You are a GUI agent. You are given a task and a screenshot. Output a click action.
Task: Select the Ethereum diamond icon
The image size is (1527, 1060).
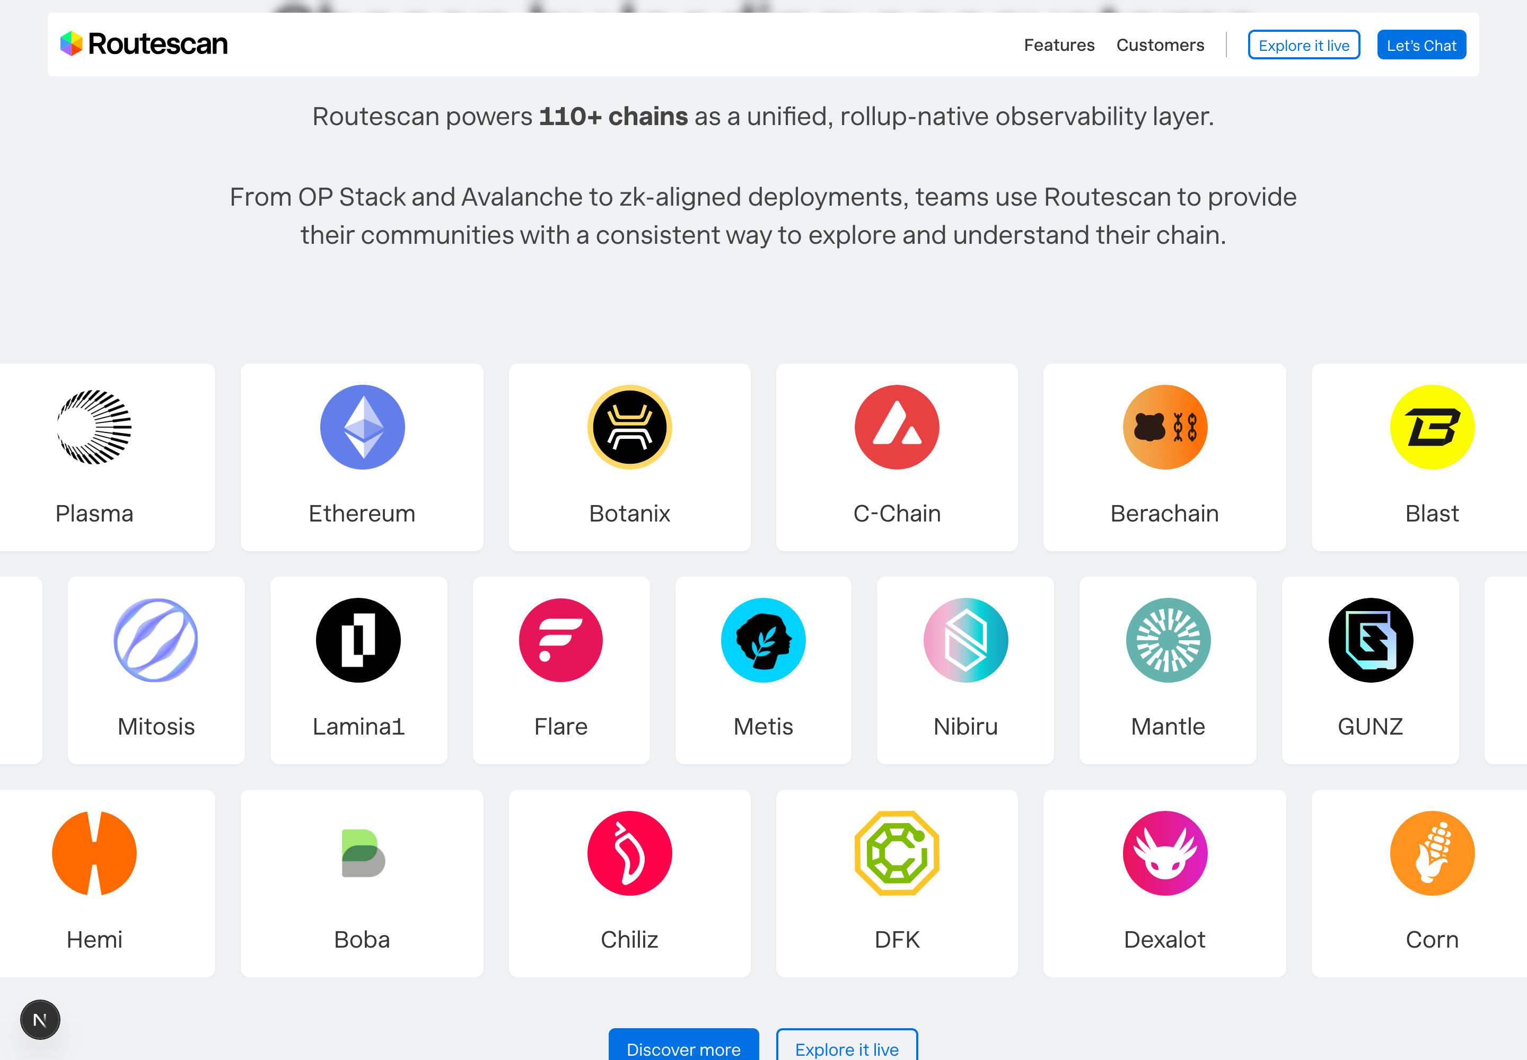362,427
